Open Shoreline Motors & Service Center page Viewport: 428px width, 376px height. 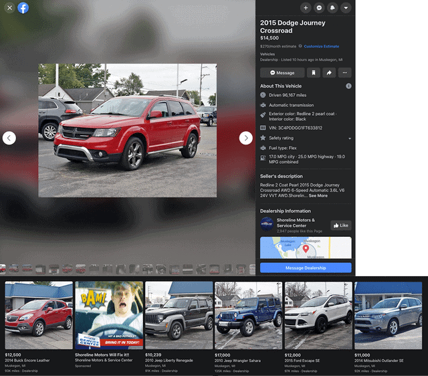point(296,223)
